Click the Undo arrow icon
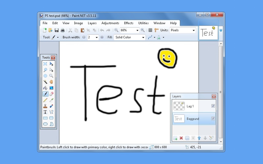This screenshot has height=164, width=263. pyautogui.click(x=102, y=30)
